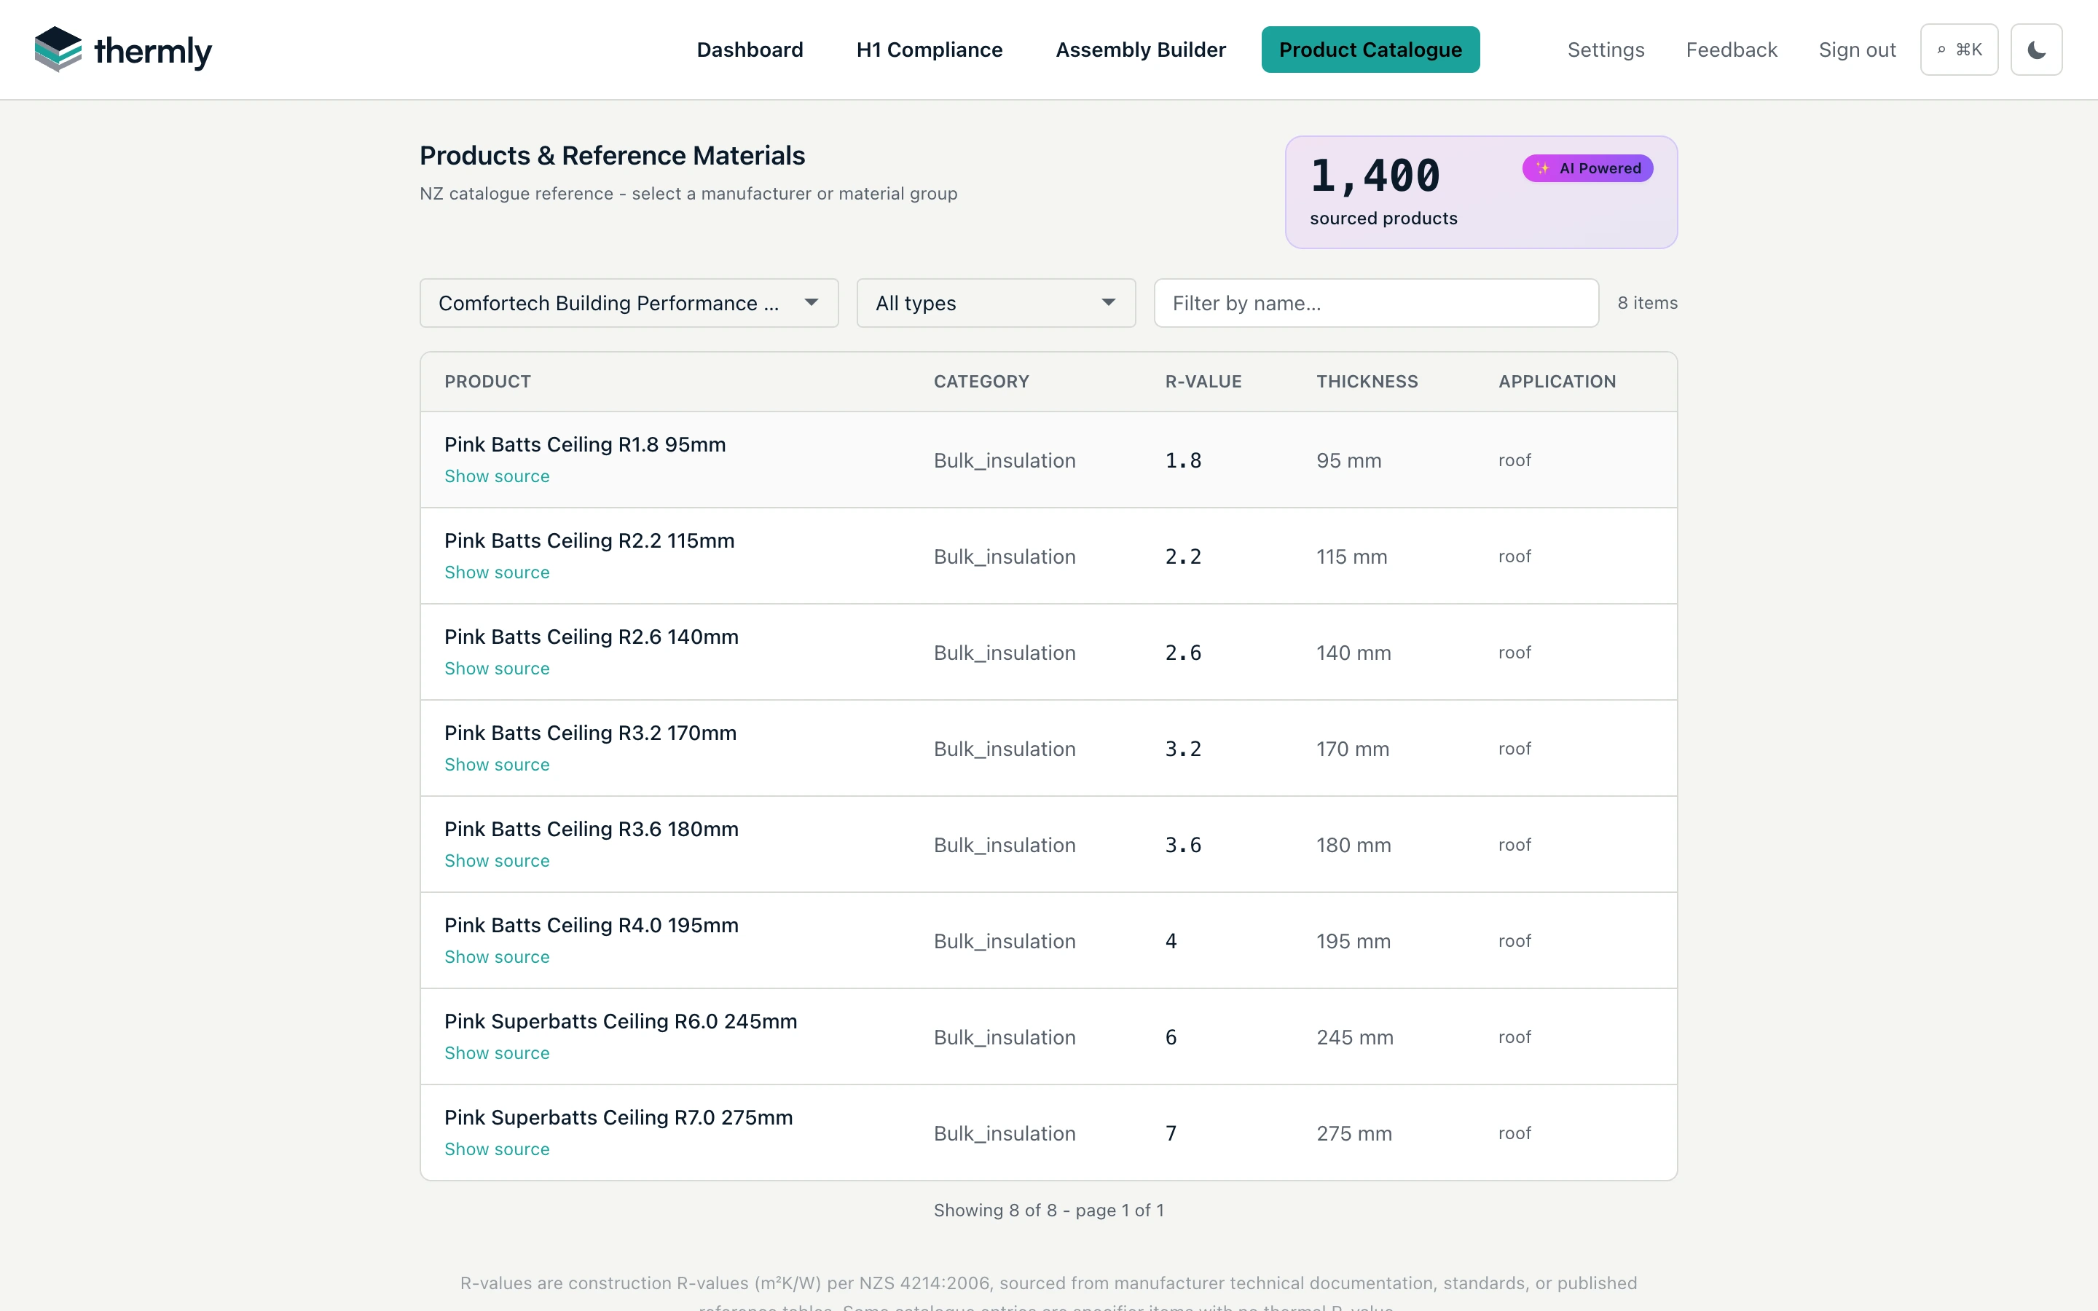Select product name Pink Superbatts Ceiling R6.0 245mm
The height and width of the screenshot is (1311, 2098).
coord(621,1023)
